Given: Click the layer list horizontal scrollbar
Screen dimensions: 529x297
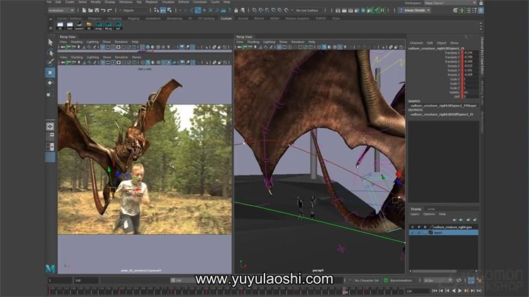Looking at the screenshot, I should coord(434,271).
